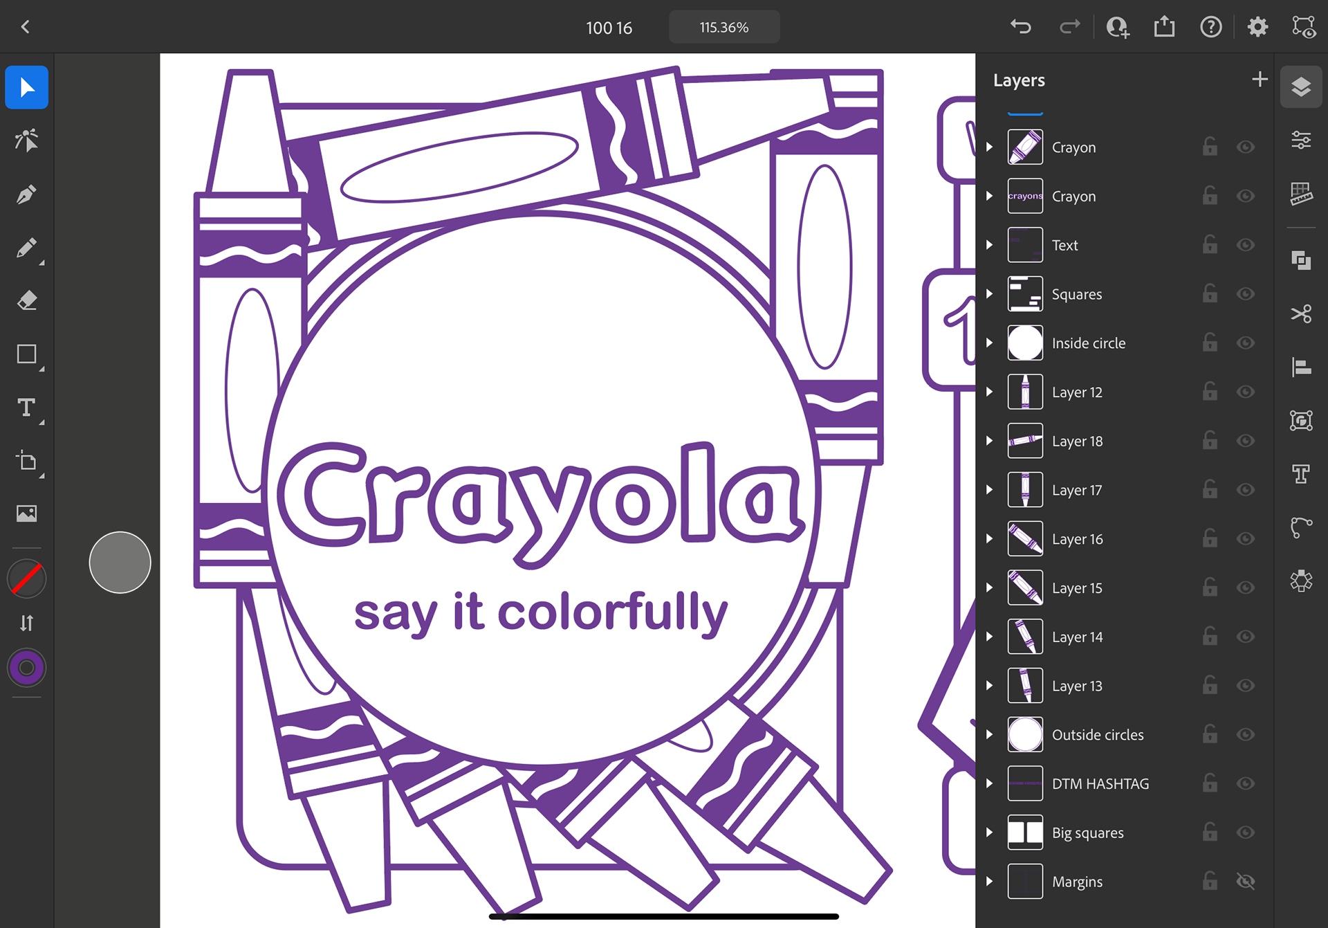The image size is (1328, 928).
Task: Open the scissors Object panel
Action: (1301, 313)
